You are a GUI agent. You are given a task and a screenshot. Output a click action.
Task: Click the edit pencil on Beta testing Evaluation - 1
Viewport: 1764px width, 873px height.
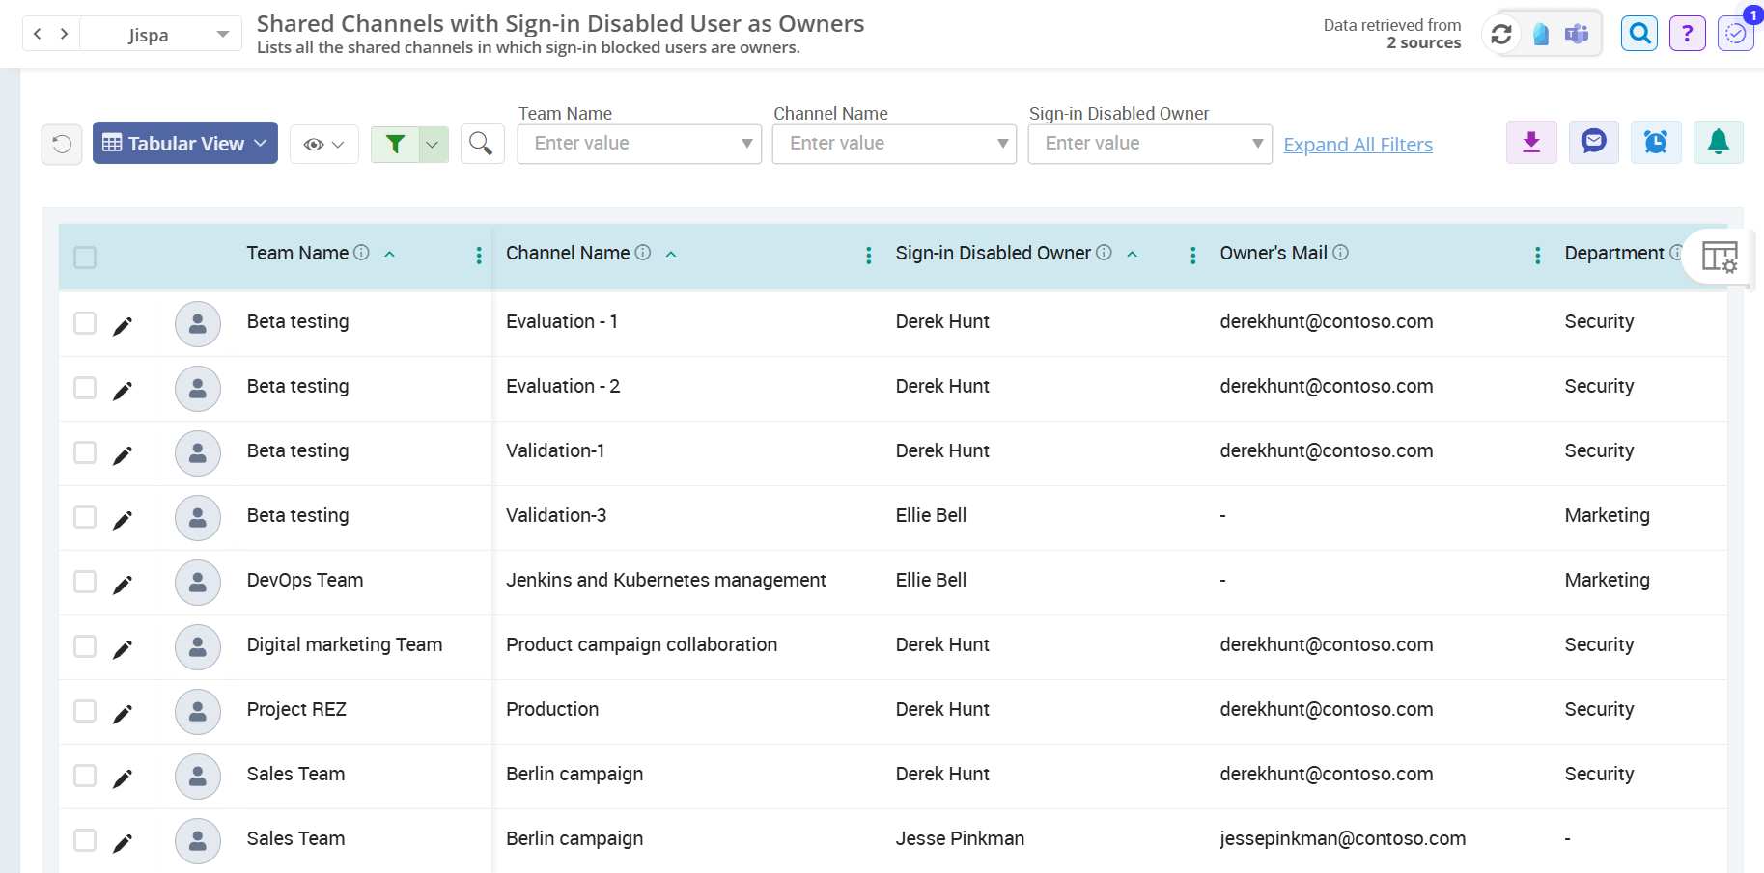(x=123, y=325)
